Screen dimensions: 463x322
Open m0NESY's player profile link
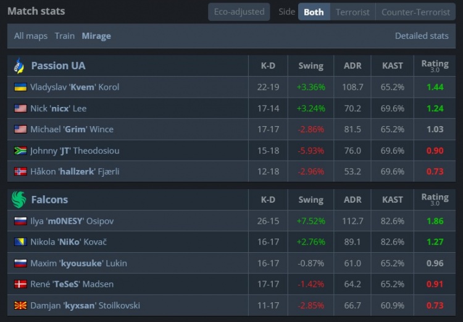pos(72,221)
